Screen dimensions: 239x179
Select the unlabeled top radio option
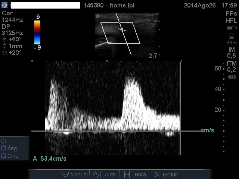(x=4, y=141)
